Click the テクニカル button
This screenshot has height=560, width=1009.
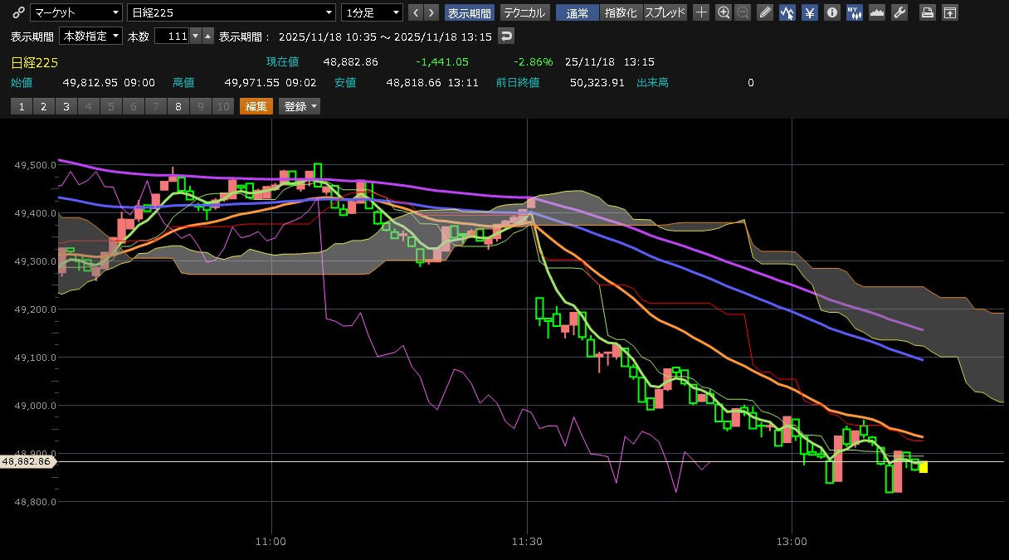tap(524, 12)
